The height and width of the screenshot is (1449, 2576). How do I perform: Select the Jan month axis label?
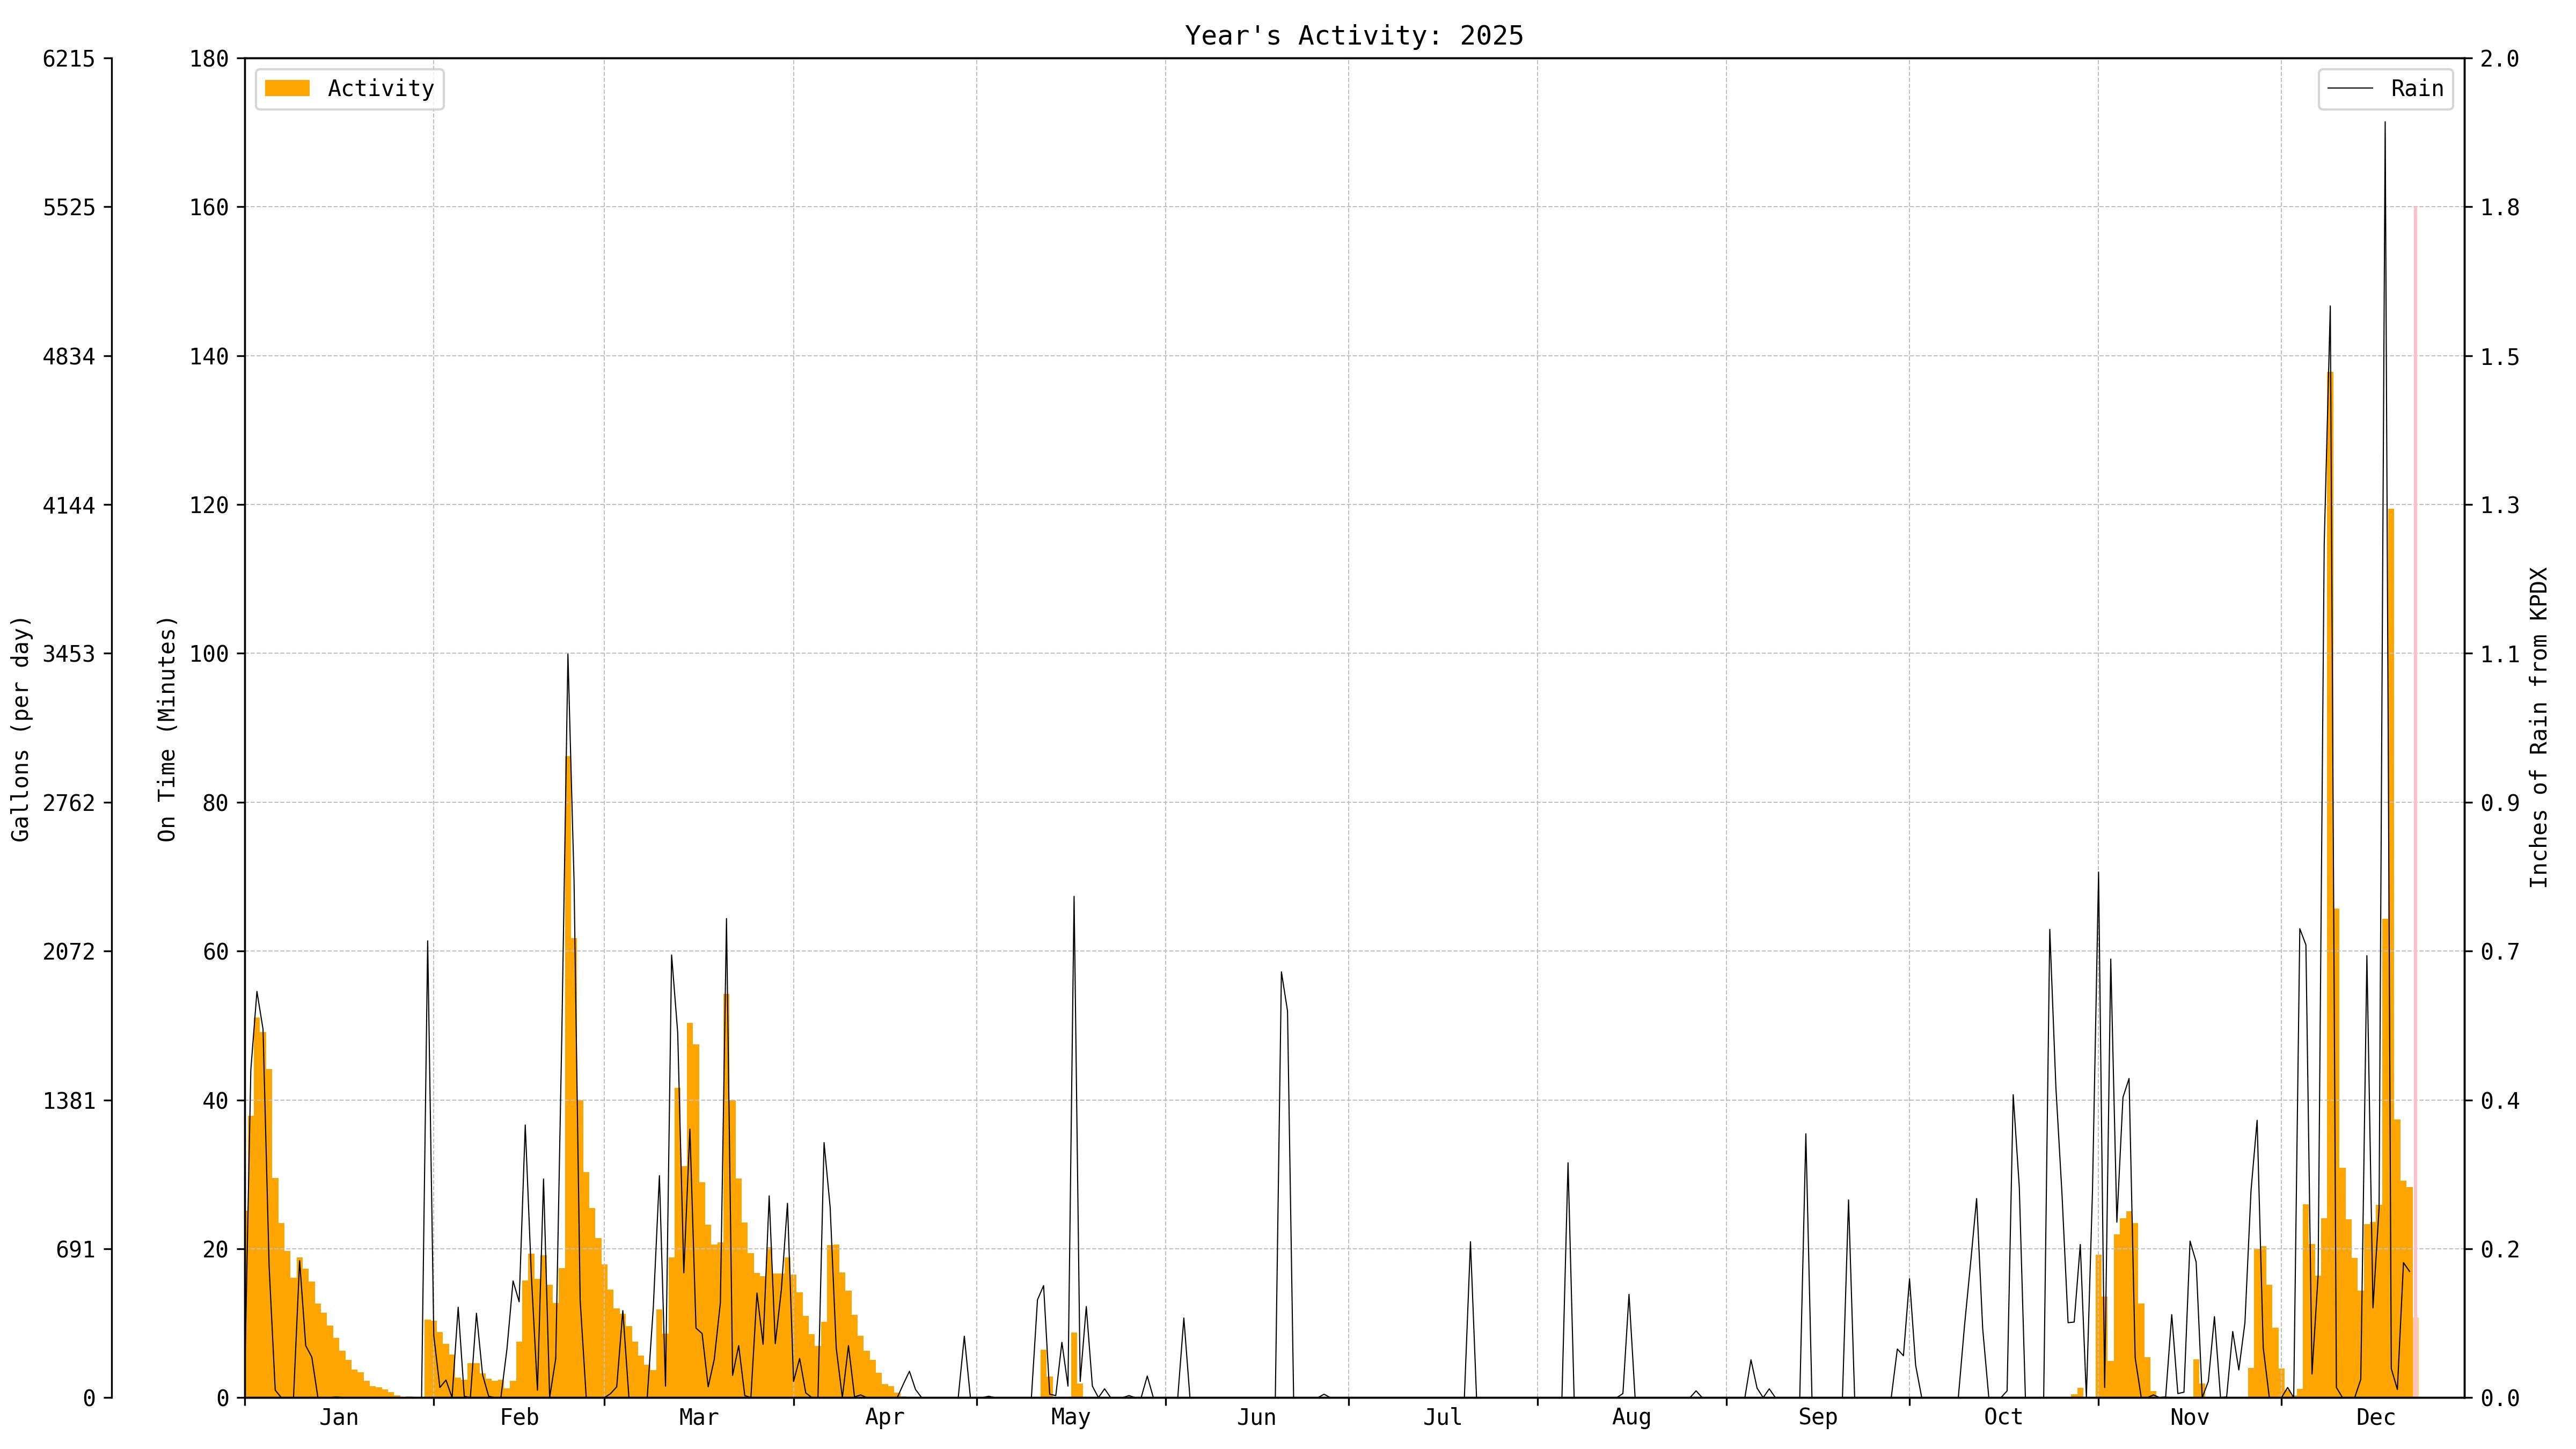tap(338, 1418)
